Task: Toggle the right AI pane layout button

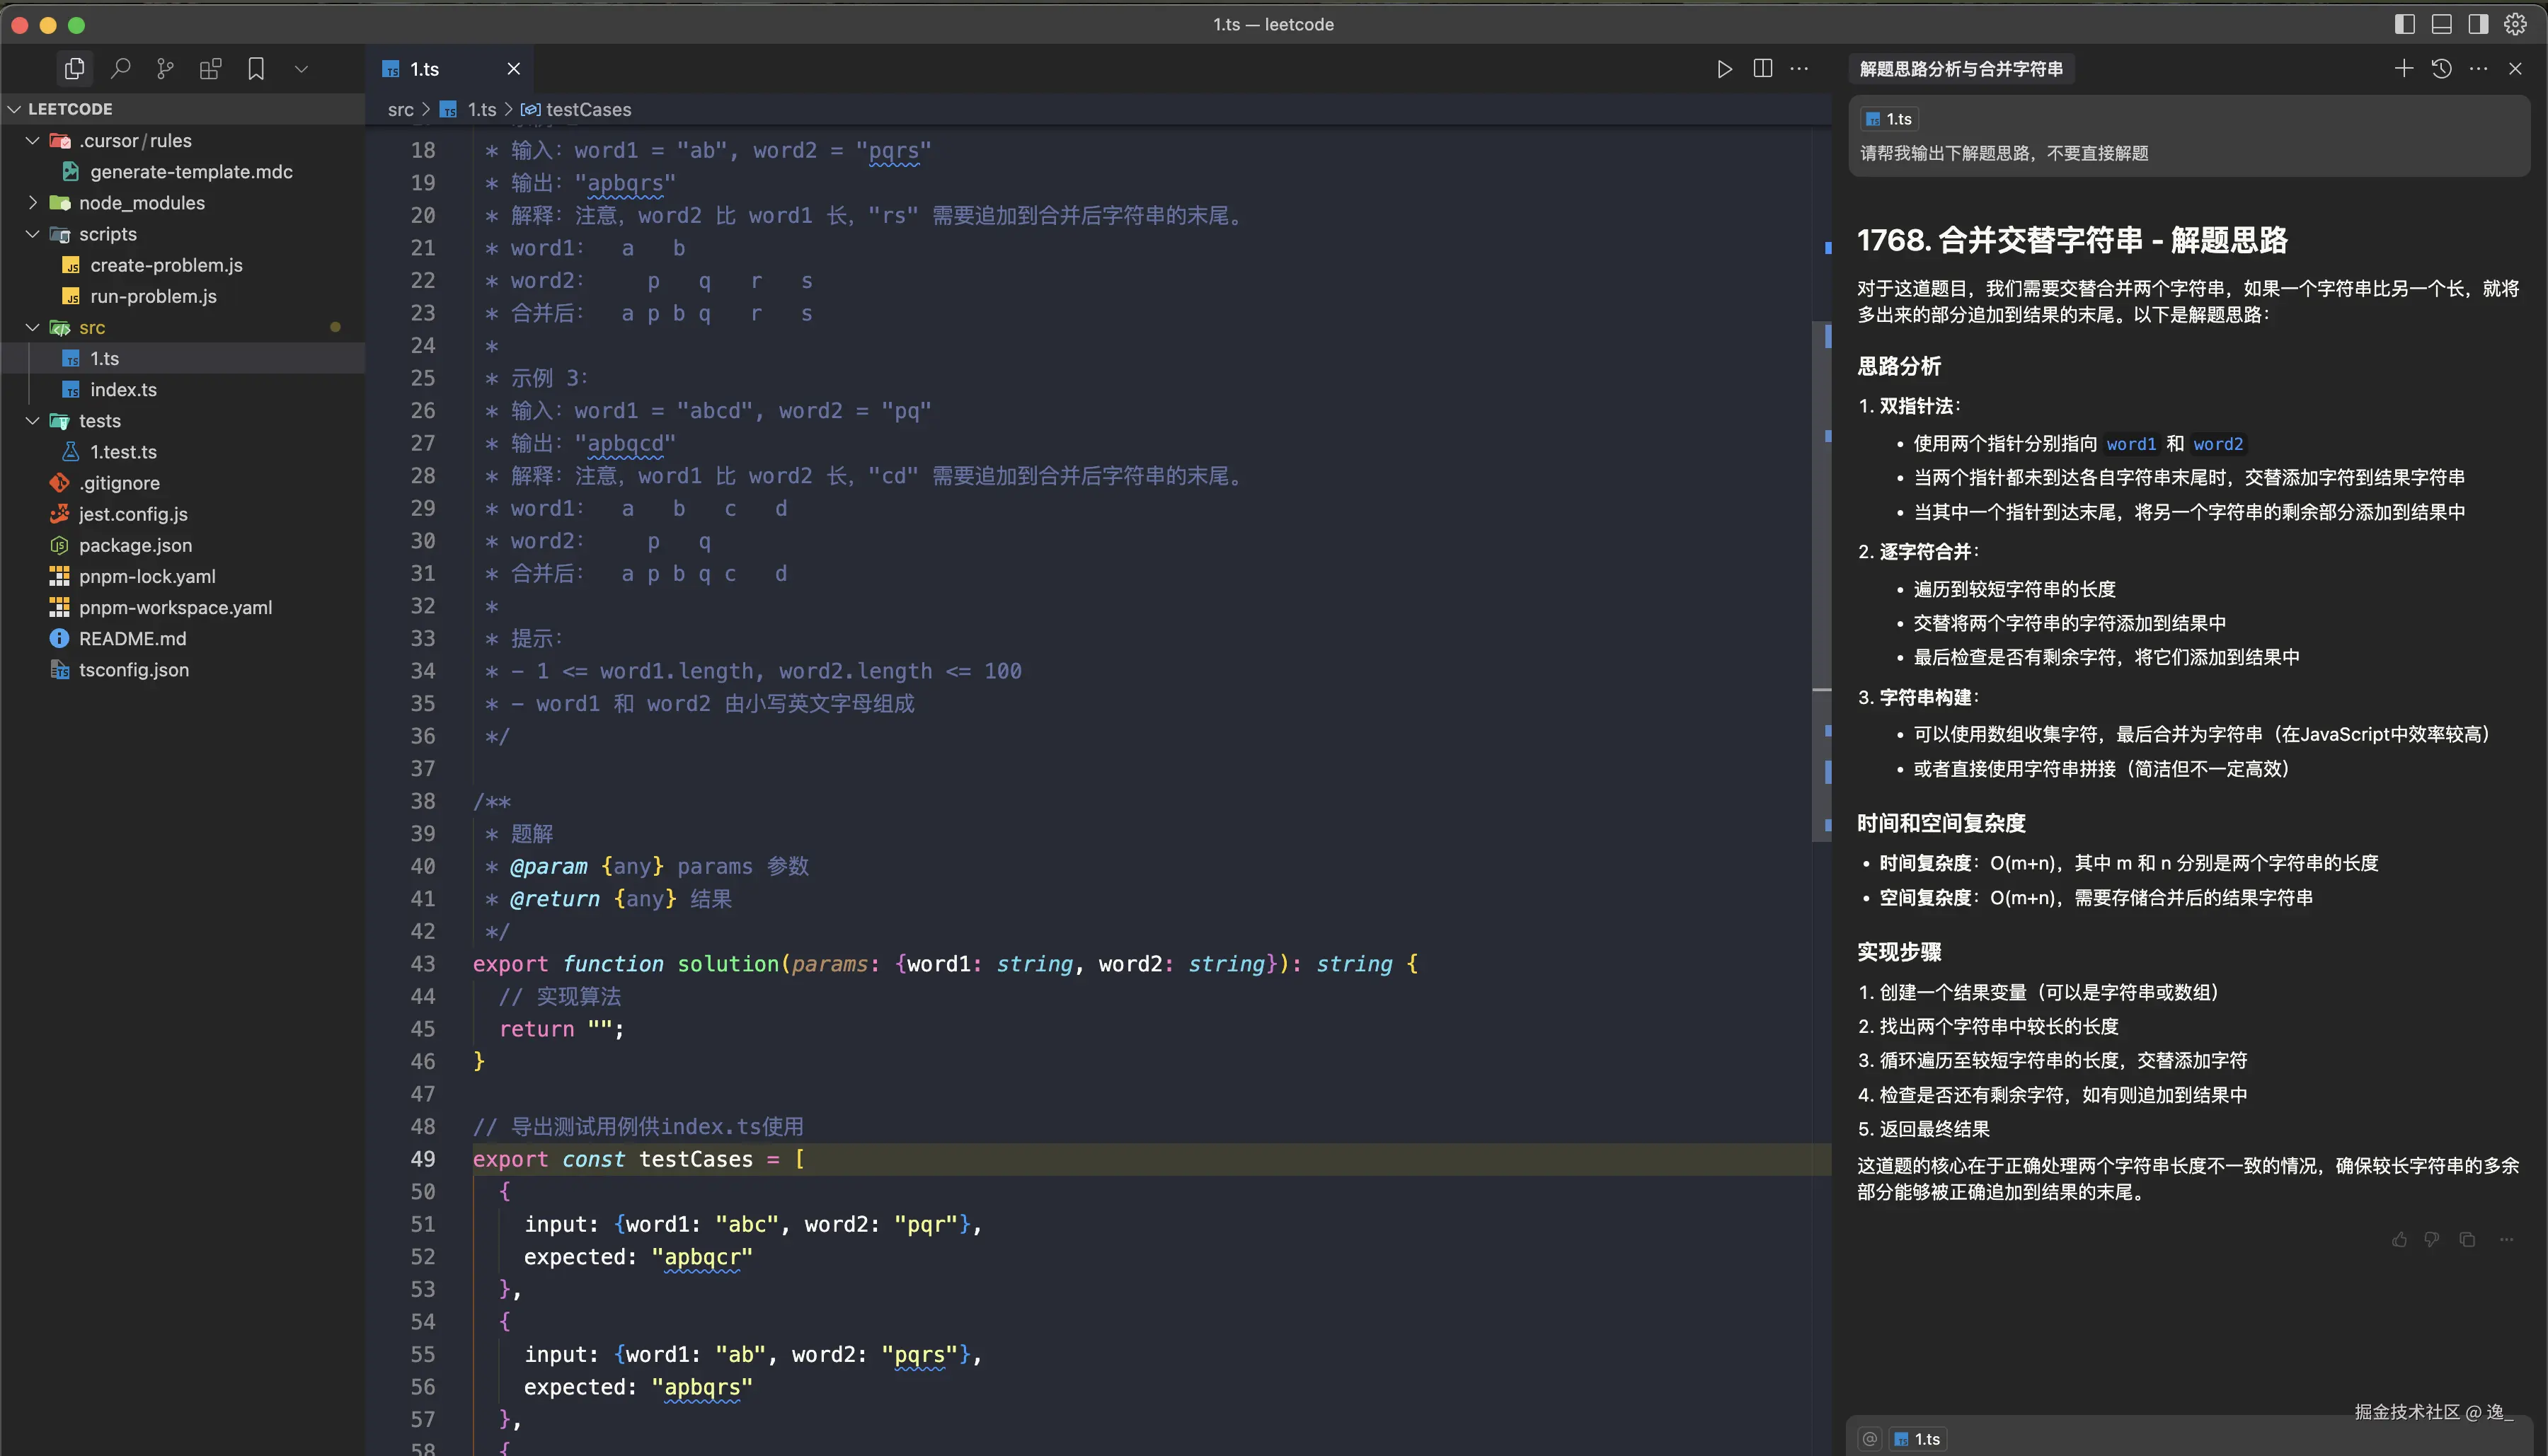Action: pos(2478,24)
